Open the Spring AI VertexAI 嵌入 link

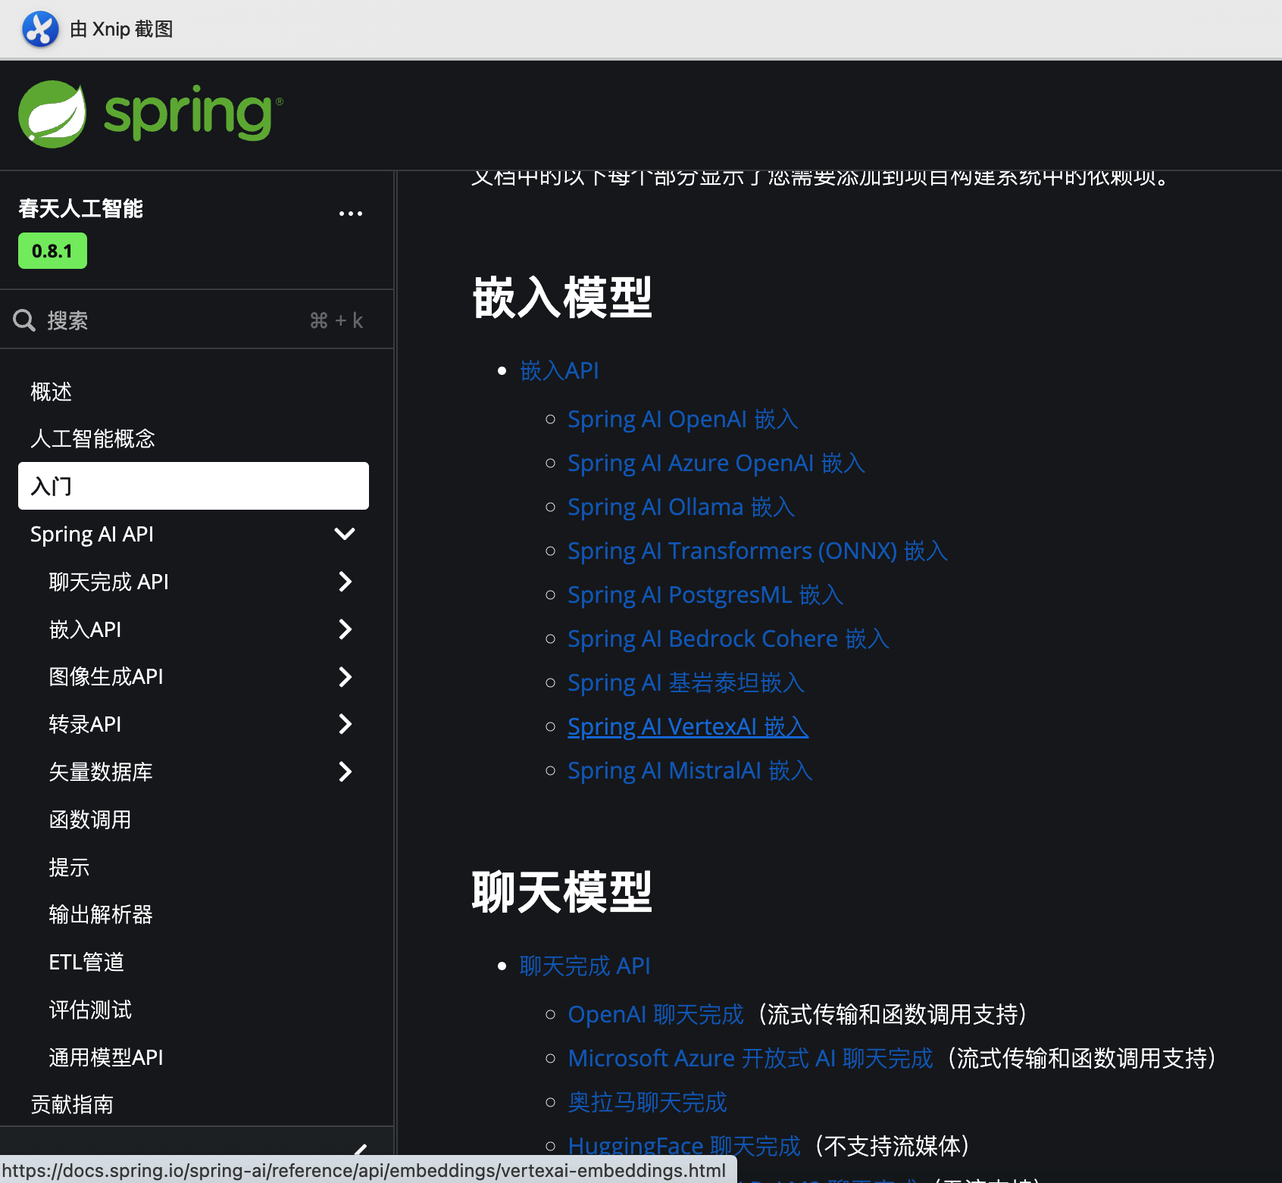(x=688, y=726)
